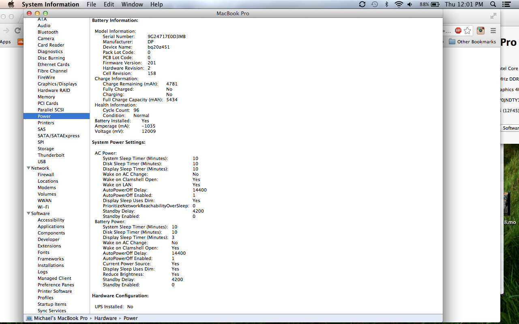Click the clock showing Thu 12:01 PM
This screenshot has height=324, width=519.
(464, 4)
